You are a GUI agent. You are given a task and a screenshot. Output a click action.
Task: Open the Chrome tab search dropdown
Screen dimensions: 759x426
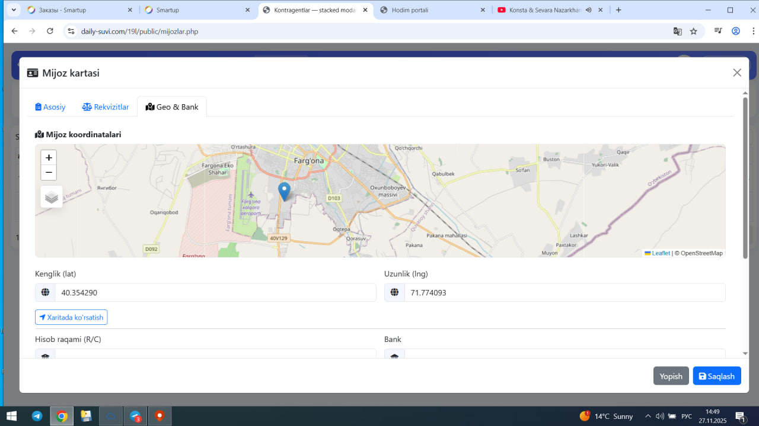coord(14,10)
